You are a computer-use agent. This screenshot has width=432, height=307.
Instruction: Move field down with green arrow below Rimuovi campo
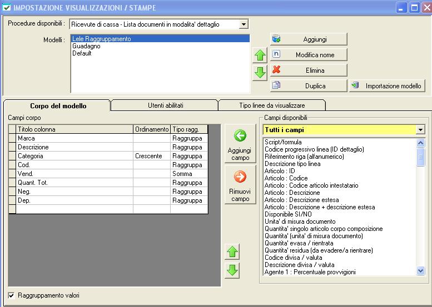232,270
